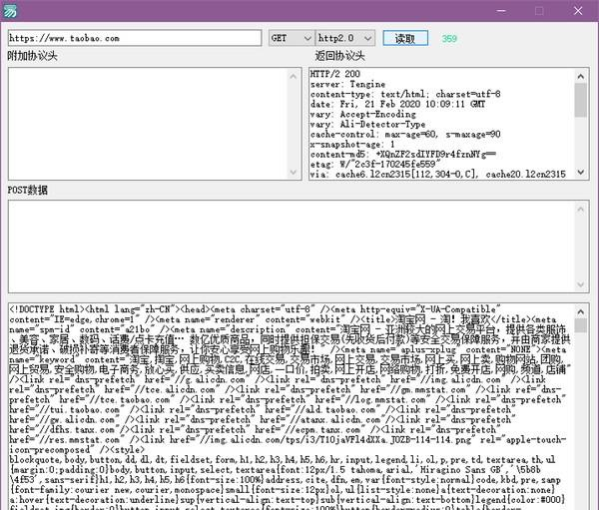Click the 'vary: Accept-Encoding' header line
Viewport: 599px width, 510px height.
click(x=363, y=114)
